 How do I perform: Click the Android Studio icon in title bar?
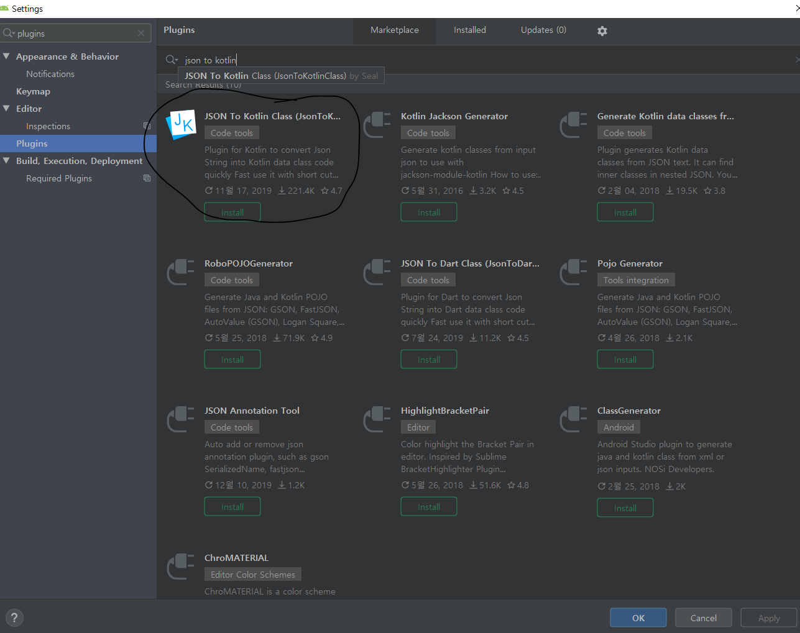click(x=5, y=9)
